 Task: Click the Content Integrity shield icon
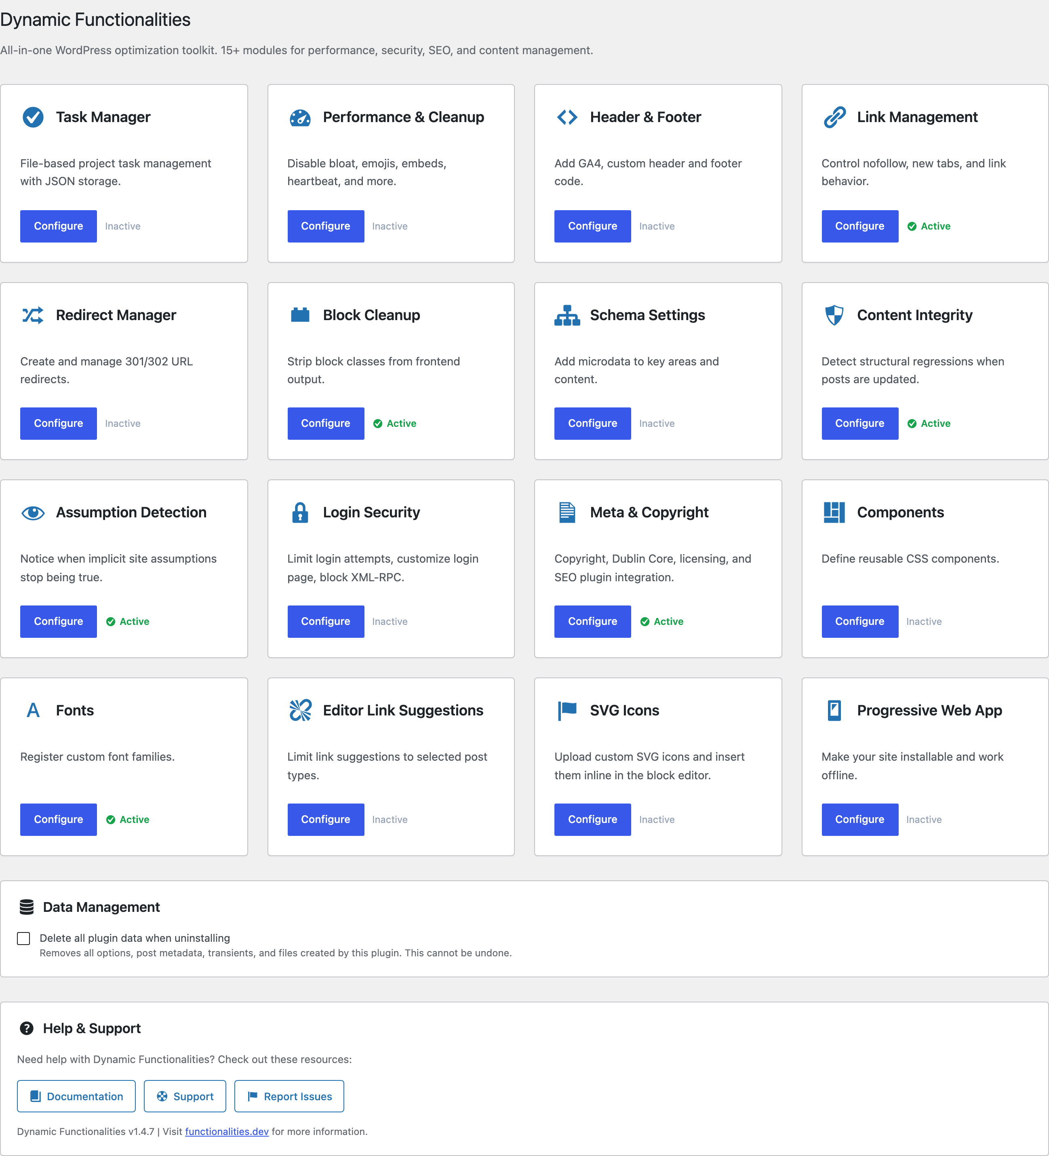834,315
